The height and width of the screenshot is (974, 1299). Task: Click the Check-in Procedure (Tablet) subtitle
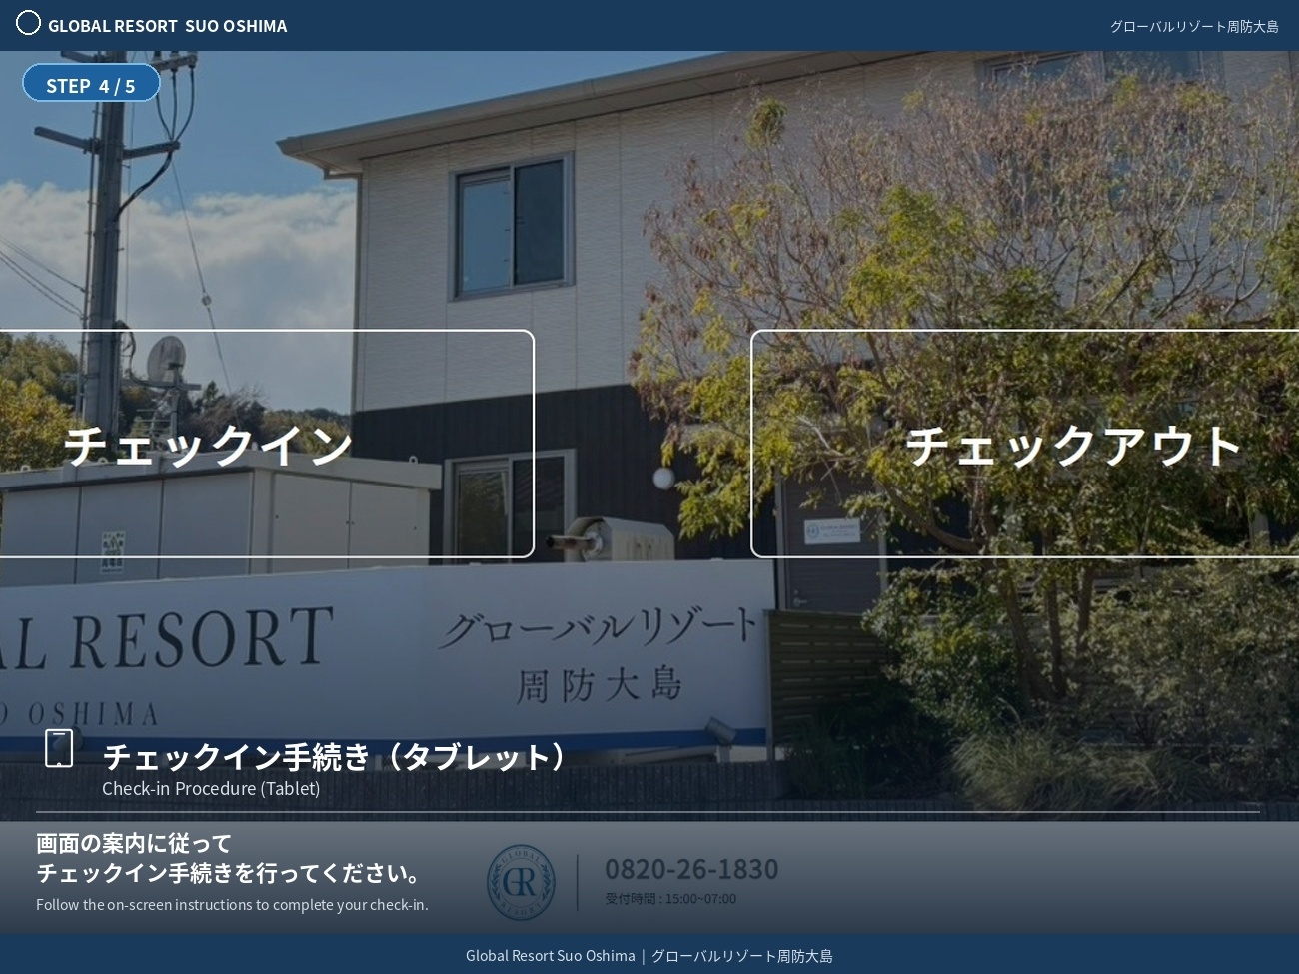pos(211,788)
